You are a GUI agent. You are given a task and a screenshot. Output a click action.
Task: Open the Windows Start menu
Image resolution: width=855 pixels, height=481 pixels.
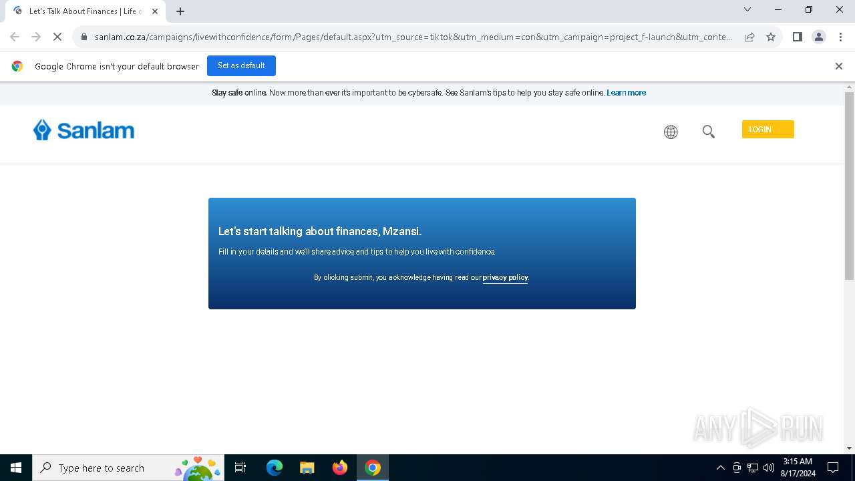click(16, 468)
